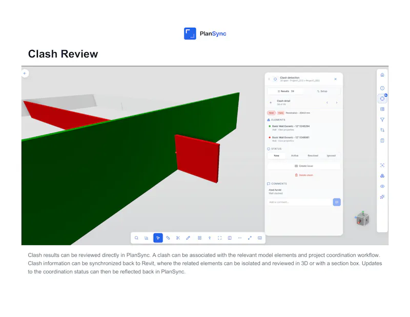Screen dimensions: 410x317
Task: Click the New tag badge
Action: (272, 113)
